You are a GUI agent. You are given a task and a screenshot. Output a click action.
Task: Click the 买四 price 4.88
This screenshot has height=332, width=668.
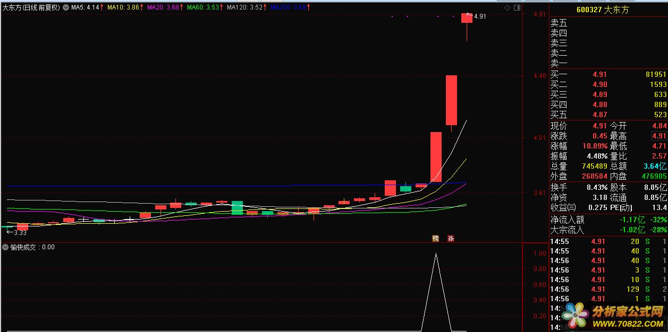coord(599,105)
